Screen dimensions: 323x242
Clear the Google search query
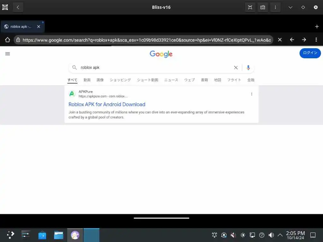[x=236, y=67]
